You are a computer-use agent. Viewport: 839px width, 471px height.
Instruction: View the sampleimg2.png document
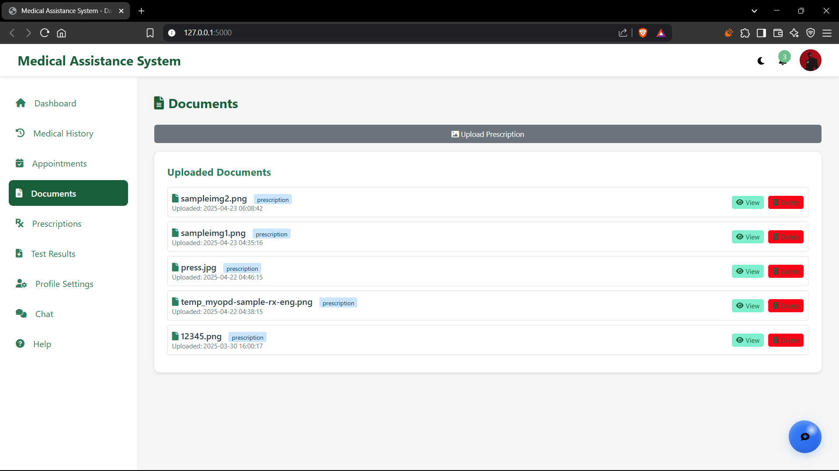point(748,202)
